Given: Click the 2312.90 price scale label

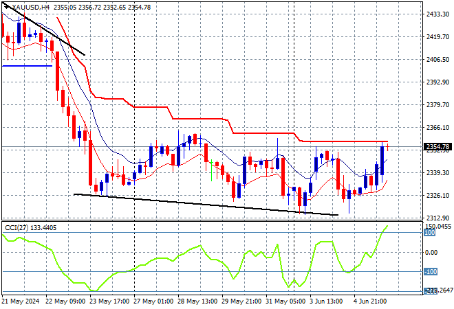Looking at the screenshot, I should point(437,218).
